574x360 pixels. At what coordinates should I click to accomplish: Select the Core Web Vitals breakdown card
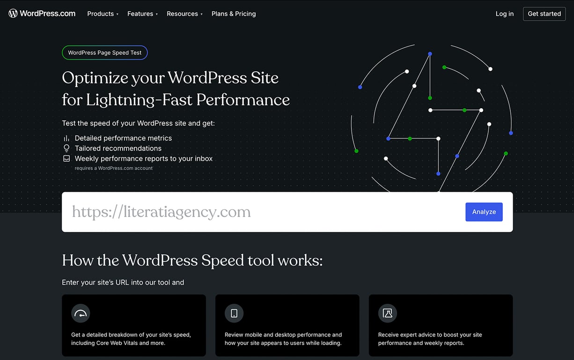[x=134, y=325]
